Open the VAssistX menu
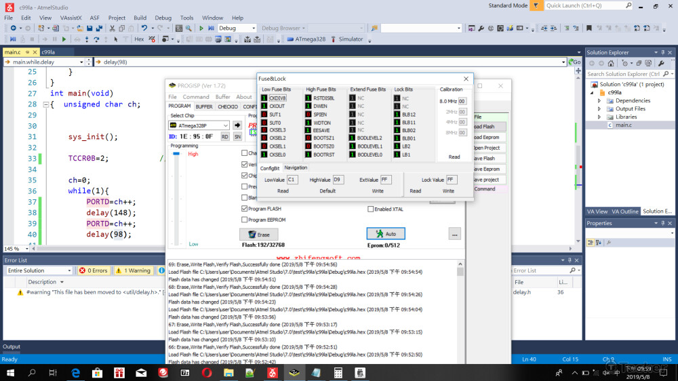 pyautogui.click(x=71, y=18)
